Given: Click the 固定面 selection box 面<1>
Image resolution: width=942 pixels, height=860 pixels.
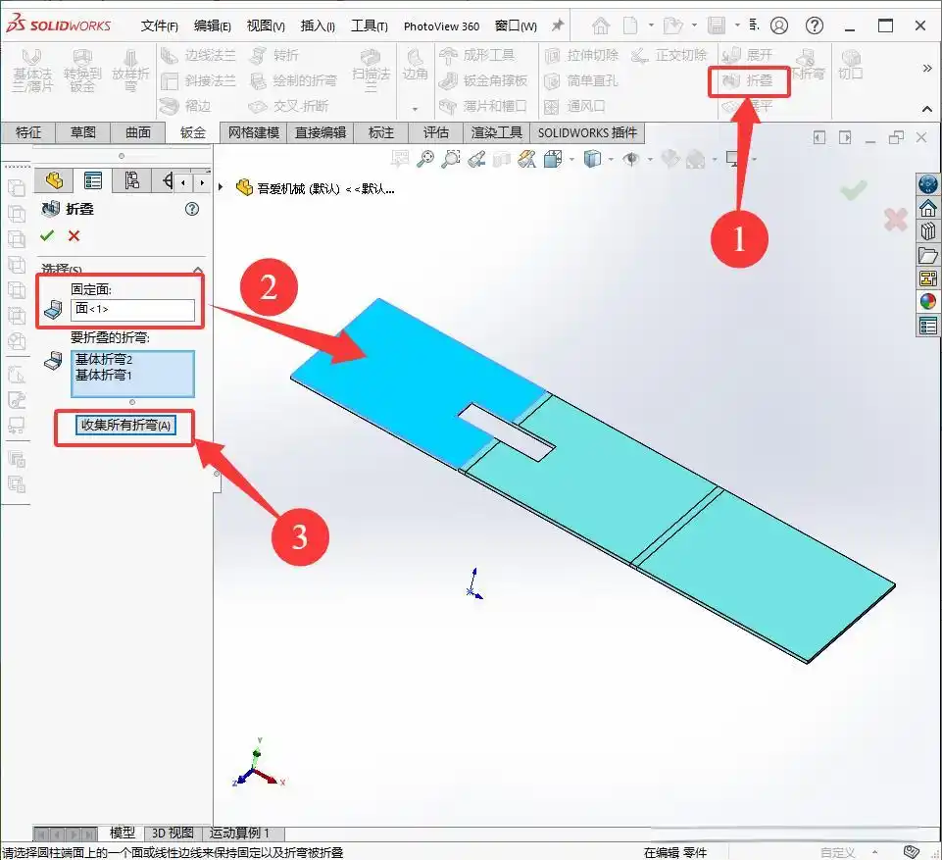Looking at the screenshot, I should (x=132, y=310).
